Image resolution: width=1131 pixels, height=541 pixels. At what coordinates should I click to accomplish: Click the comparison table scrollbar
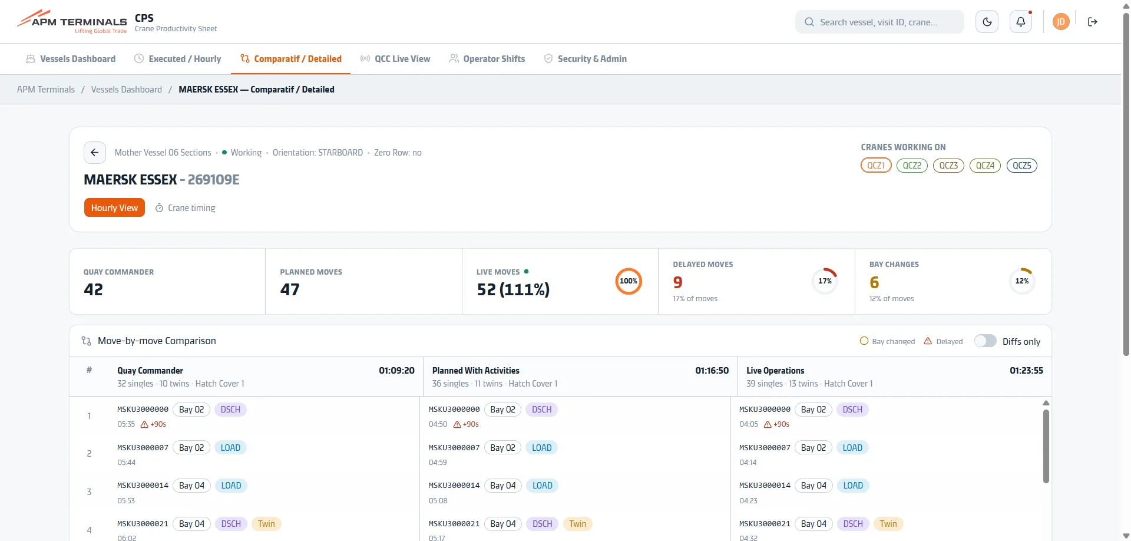(1046, 446)
